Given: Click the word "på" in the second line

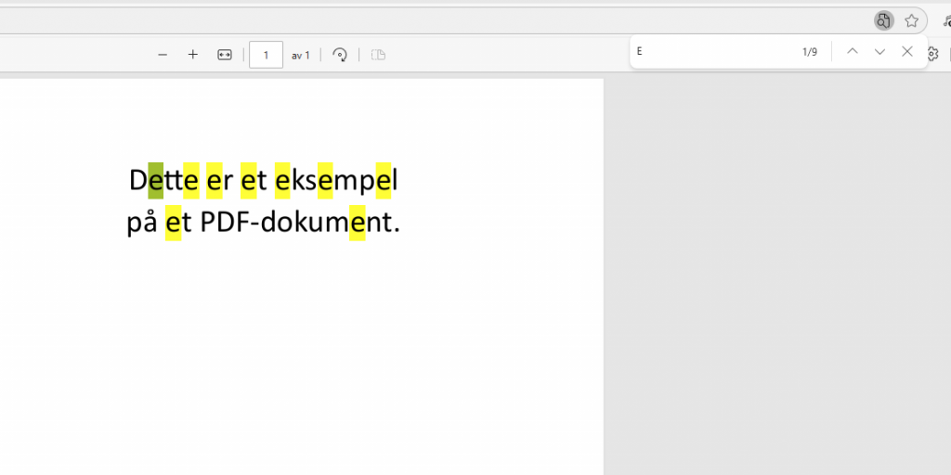Looking at the screenshot, I should pos(142,223).
